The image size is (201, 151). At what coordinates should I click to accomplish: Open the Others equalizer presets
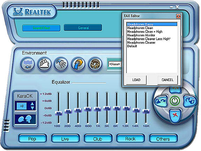163,139
